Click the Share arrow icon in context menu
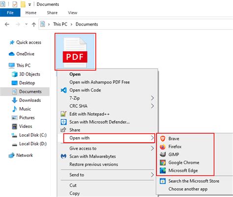Viewport: 233px width, 197px height. point(63,130)
